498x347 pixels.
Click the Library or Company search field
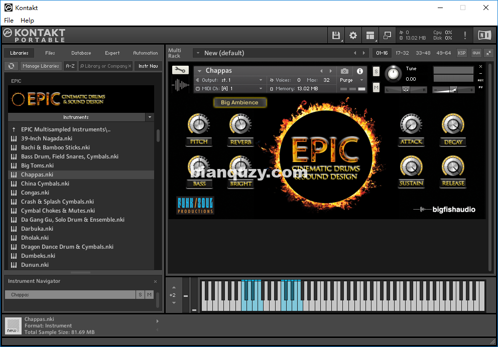tap(105, 66)
